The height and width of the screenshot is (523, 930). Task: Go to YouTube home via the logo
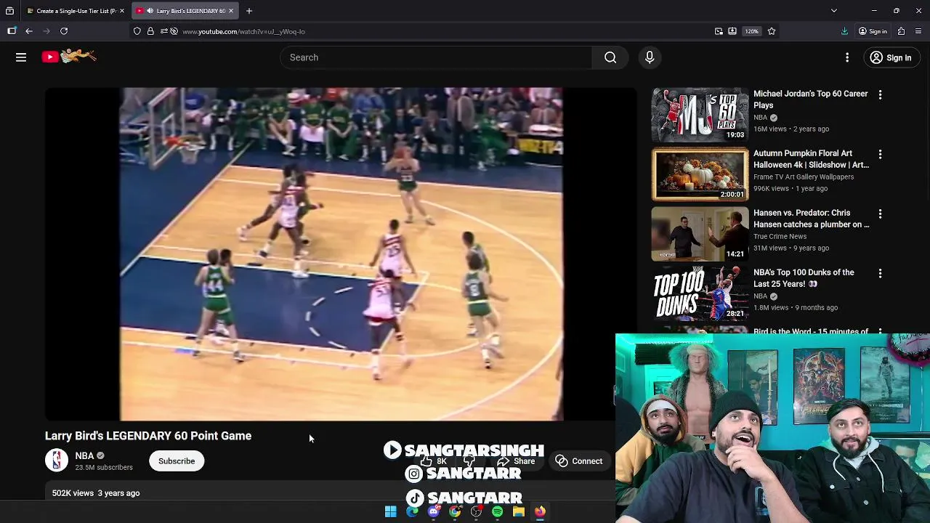[x=69, y=57]
